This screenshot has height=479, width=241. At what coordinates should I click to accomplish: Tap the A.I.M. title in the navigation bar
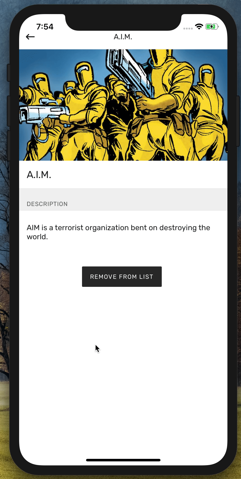point(123,37)
